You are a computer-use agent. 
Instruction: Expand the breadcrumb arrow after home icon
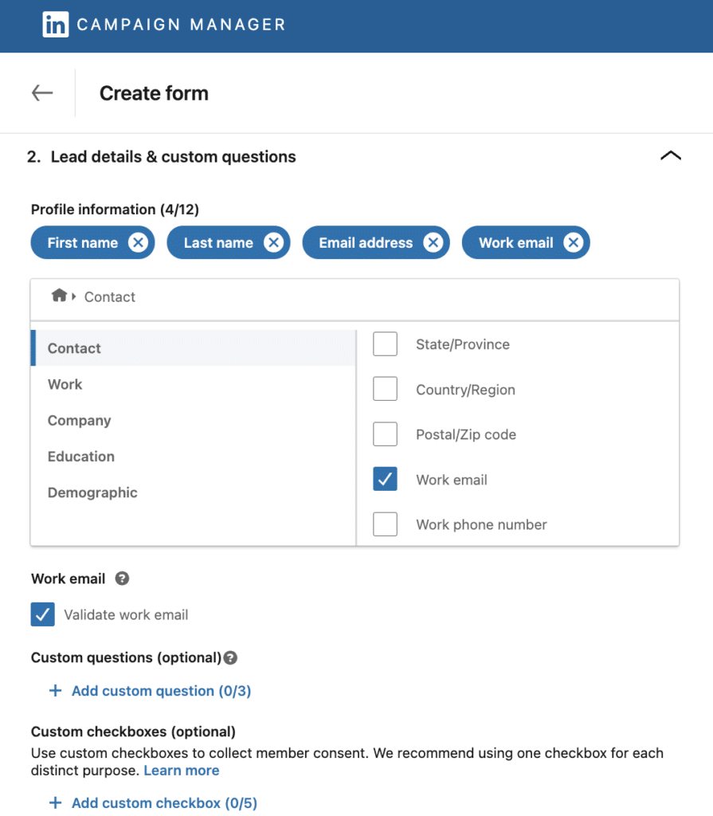(74, 296)
